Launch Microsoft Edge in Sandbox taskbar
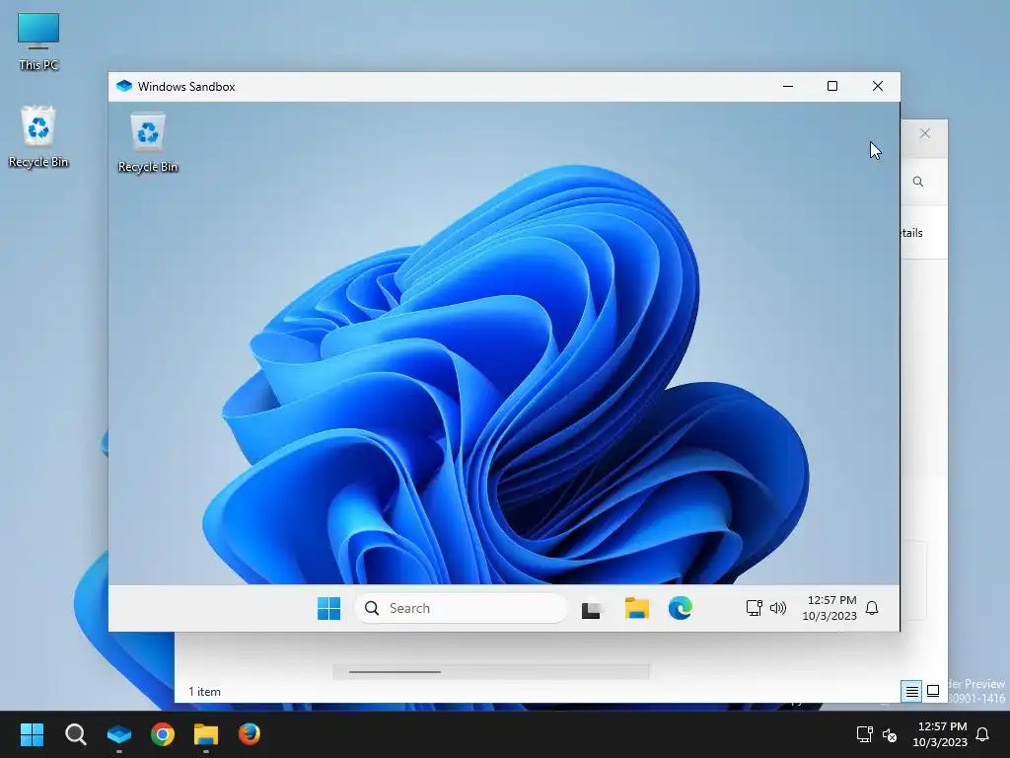The height and width of the screenshot is (758, 1010). pos(681,608)
